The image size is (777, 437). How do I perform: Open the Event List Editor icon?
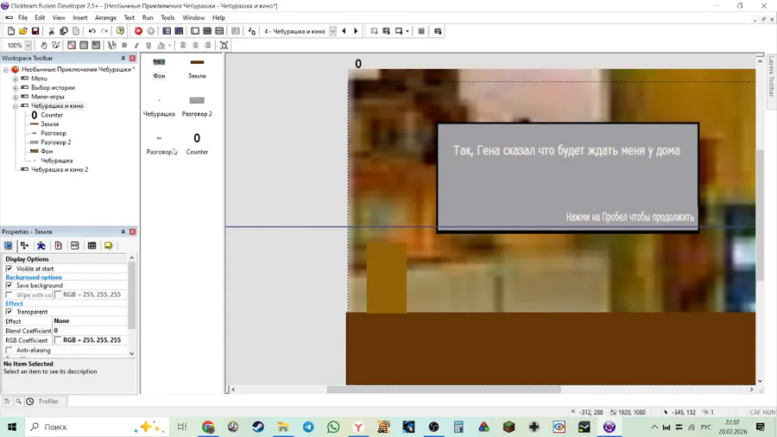[219, 31]
